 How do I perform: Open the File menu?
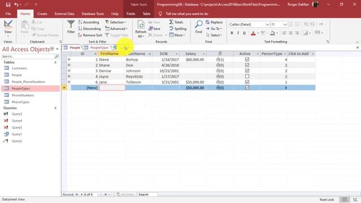pos(8,14)
